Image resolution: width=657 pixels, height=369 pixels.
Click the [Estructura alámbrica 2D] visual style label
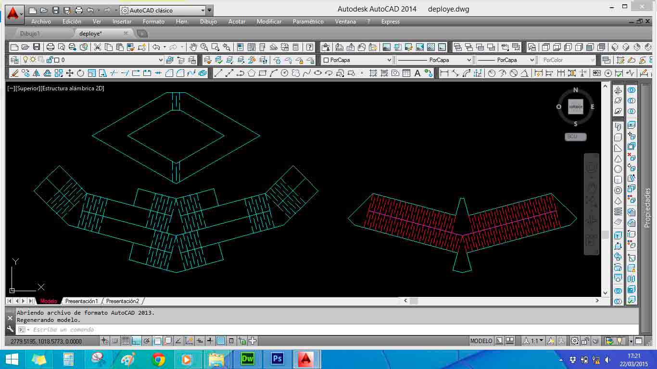[x=73, y=88]
